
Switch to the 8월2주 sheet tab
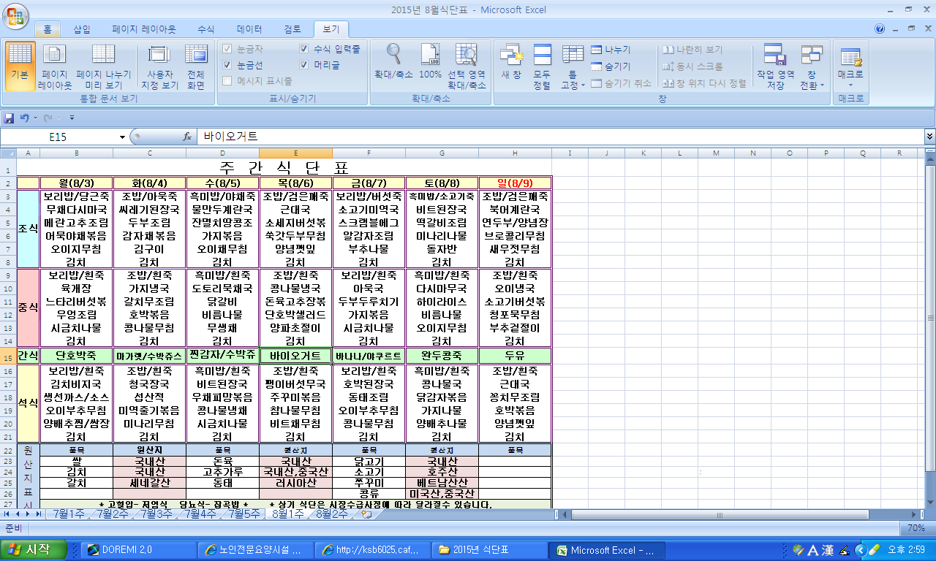(331, 514)
